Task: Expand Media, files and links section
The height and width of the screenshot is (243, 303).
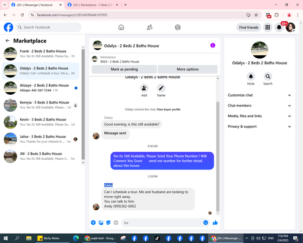Action: tap(259, 116)
